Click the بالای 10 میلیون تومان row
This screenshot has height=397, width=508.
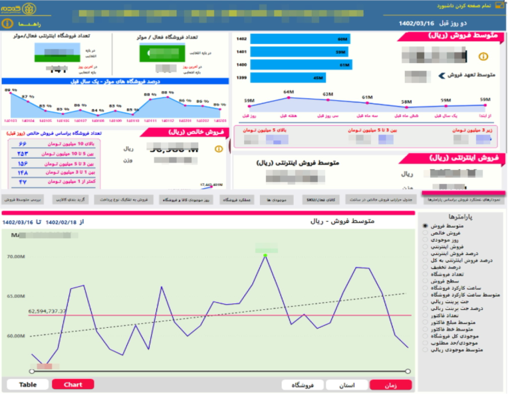click(x=54, y=143)
